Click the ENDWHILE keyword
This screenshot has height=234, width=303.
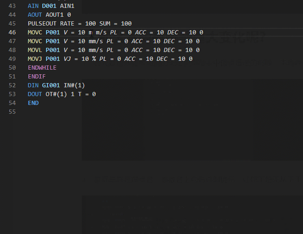pyautogui.click(x=42, y=68)
